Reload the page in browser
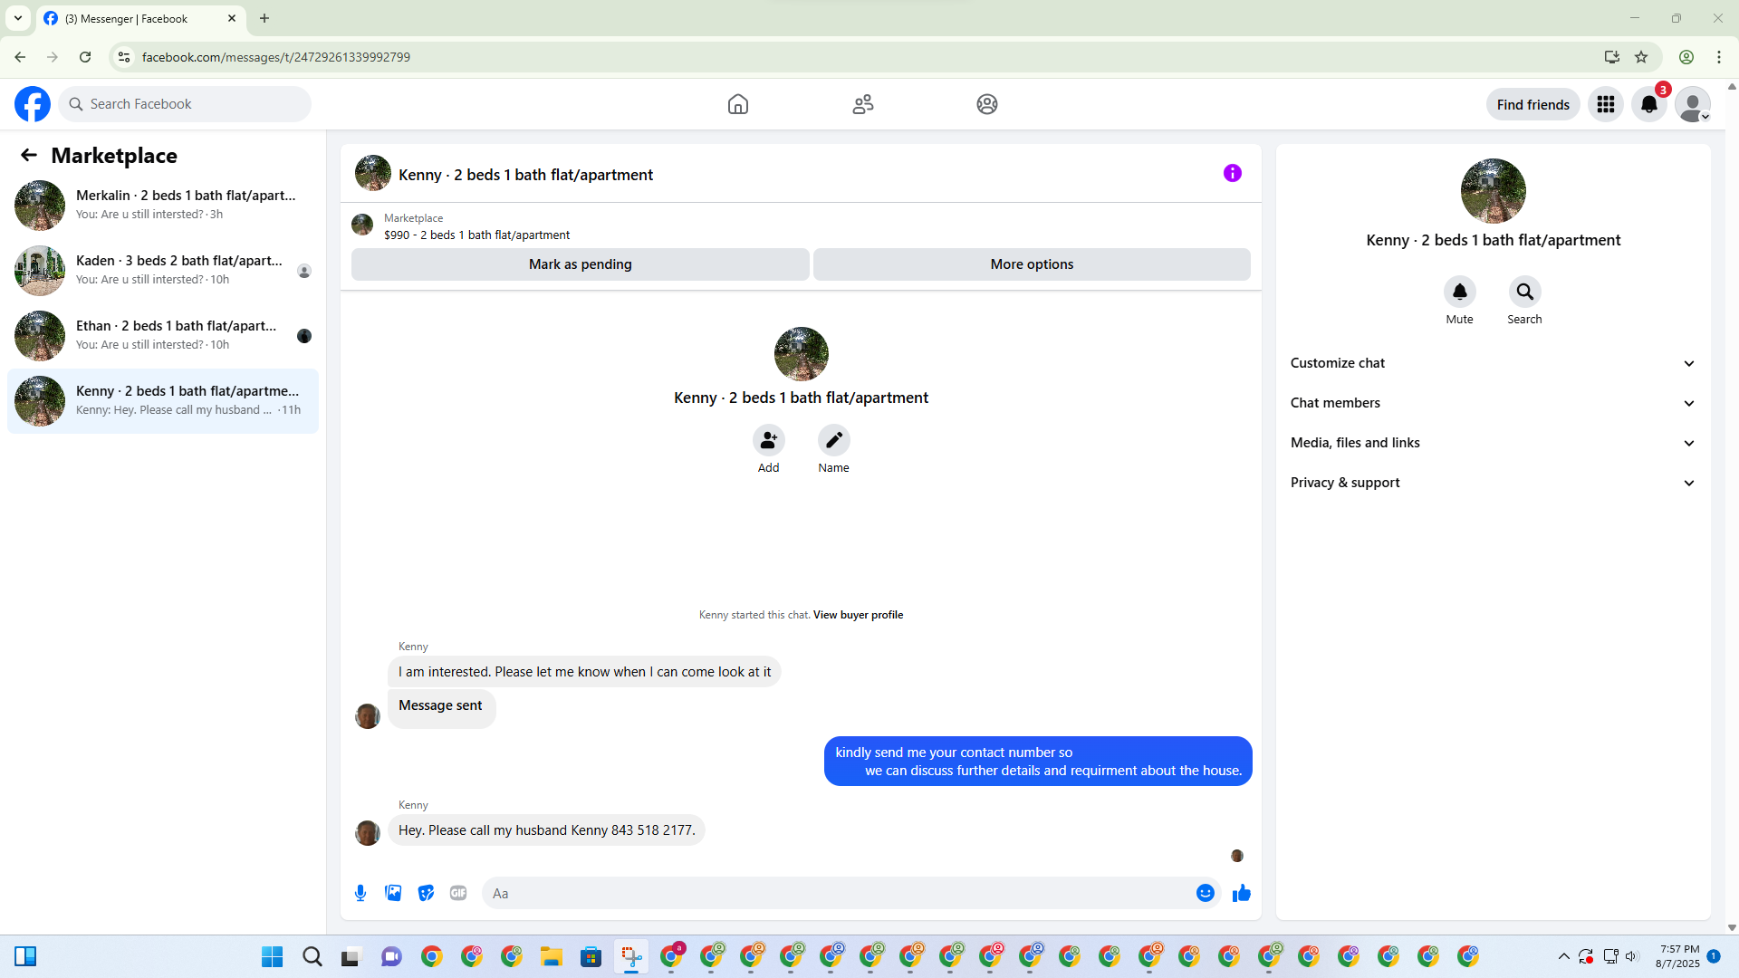 85,57
